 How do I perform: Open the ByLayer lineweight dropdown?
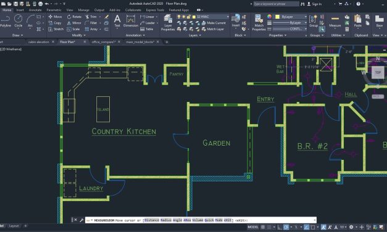click(x=290, y=23)
